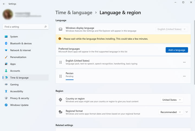Click the search magnifier icon

45,27
